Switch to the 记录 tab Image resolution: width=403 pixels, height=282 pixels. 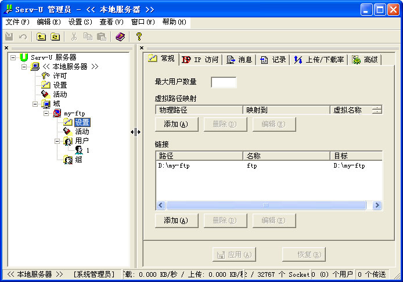[x=273, y=60]
